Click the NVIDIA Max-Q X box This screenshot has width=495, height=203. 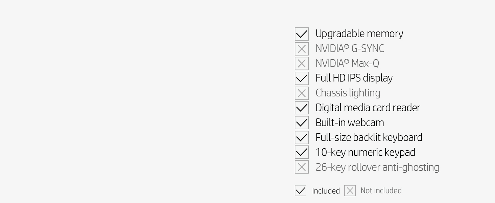coord(302,64)
